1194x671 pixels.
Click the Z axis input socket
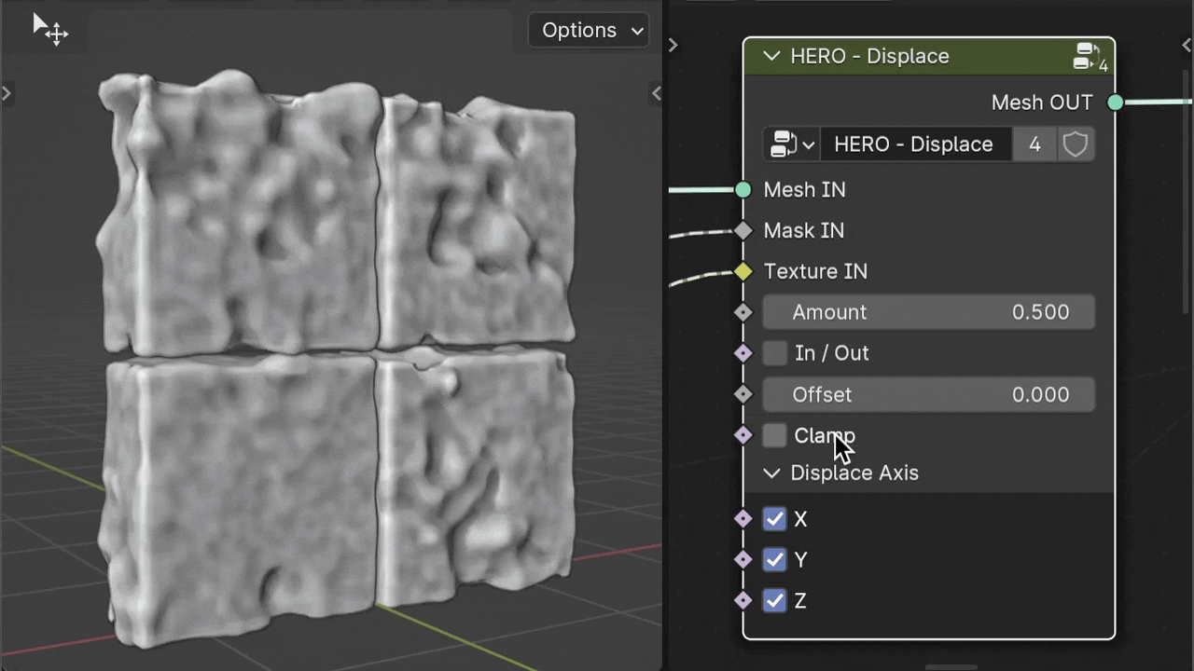click(x=743, y=601)
